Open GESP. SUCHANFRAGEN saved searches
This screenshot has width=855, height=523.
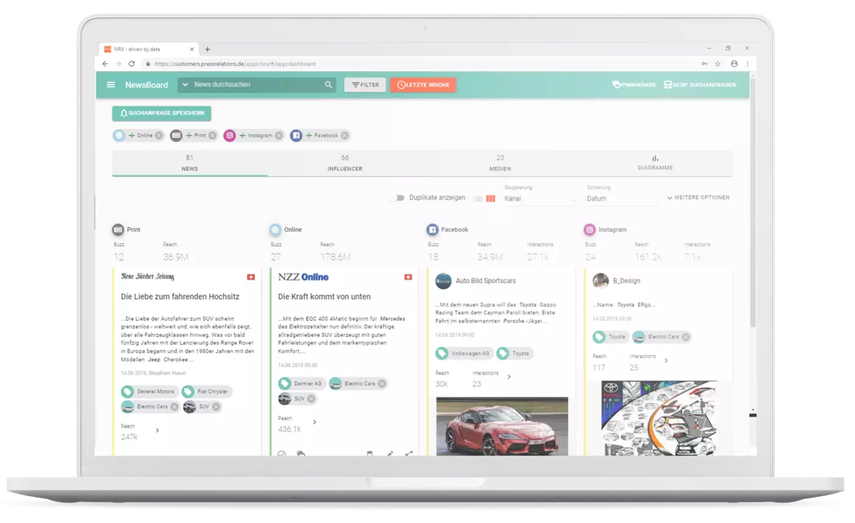700,85
